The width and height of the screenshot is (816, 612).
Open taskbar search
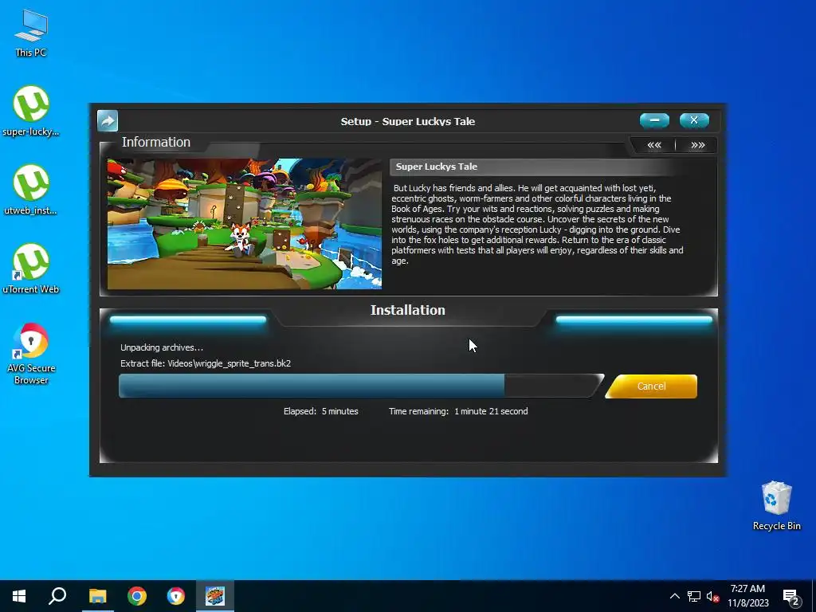[x=57, y=596]
